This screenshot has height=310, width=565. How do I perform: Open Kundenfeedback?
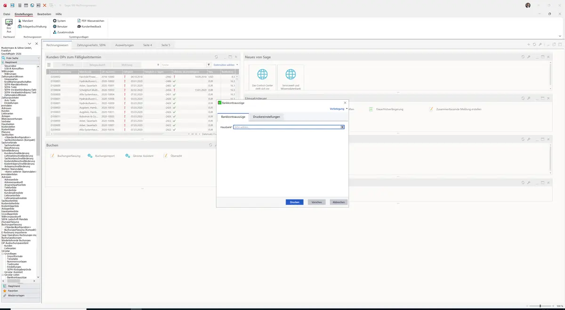pyautogui.click(x=89, y=26)
